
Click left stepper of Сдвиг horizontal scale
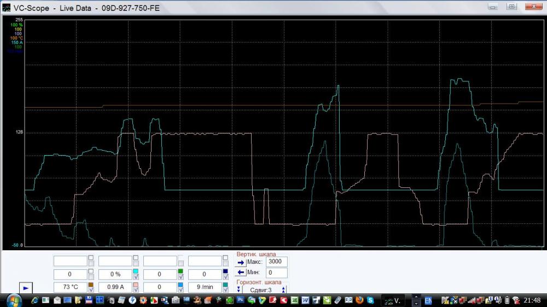pos(239,289)
